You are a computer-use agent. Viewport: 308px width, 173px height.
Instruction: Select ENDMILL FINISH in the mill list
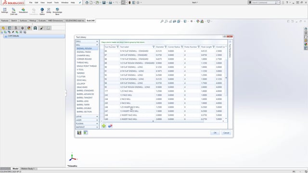click(84, 52)
